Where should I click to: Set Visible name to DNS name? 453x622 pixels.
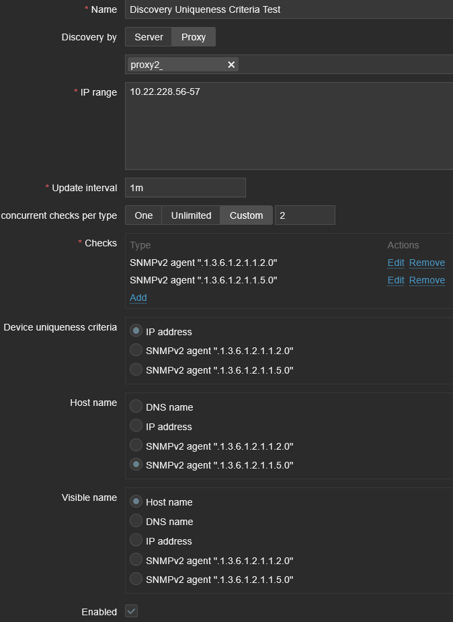tap(136, 521)
